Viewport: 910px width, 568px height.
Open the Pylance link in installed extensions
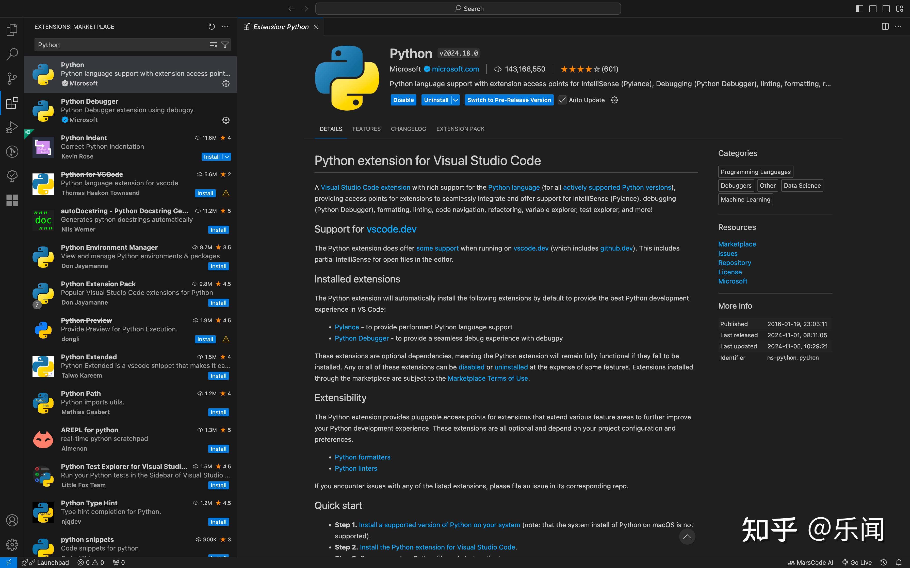pos(347,327)
